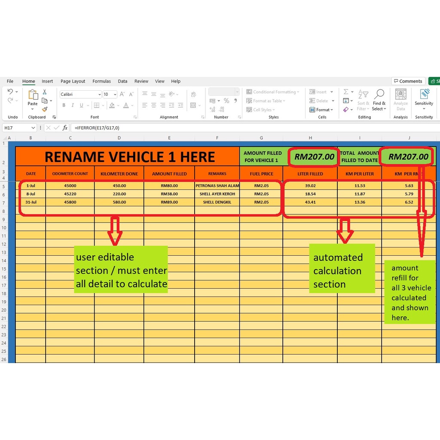440x440 pixels.
Task: Copy using the Copy icon in Clipboard group
Action: coord(44,101)
